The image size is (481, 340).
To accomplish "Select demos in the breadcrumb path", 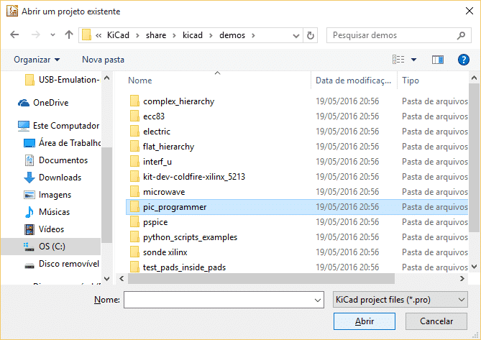I will 232,35.
